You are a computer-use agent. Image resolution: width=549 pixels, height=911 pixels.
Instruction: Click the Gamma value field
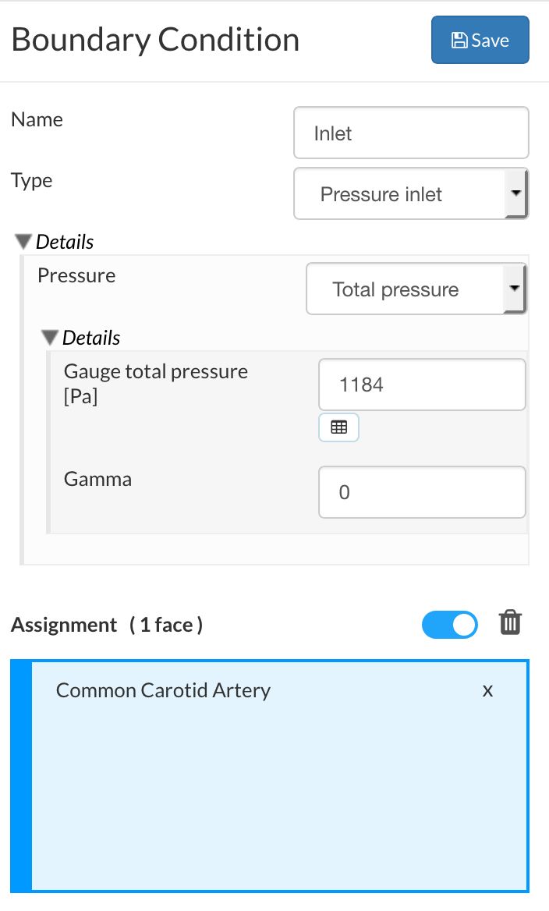[x=421, y=492]
